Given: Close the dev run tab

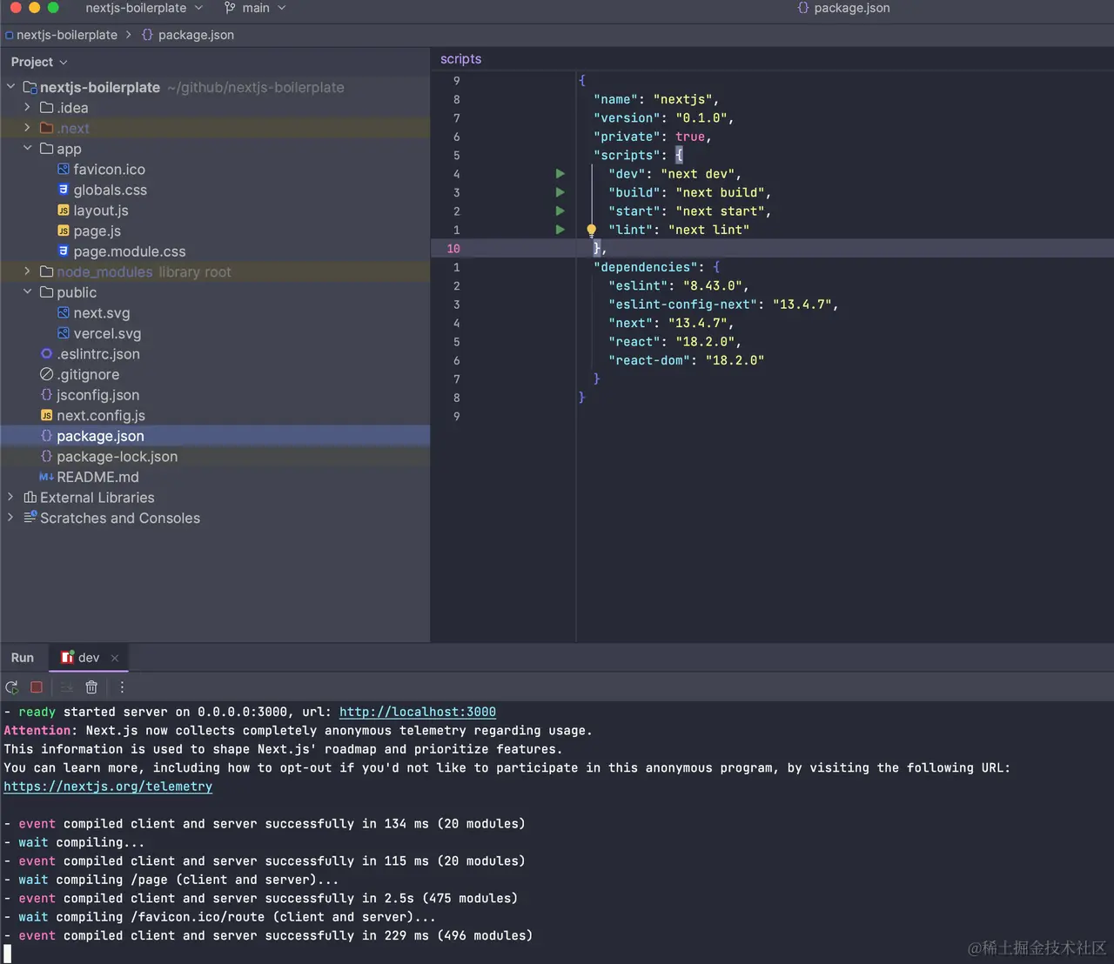Looking at the screenshot, I should click(x=115, y=658).
